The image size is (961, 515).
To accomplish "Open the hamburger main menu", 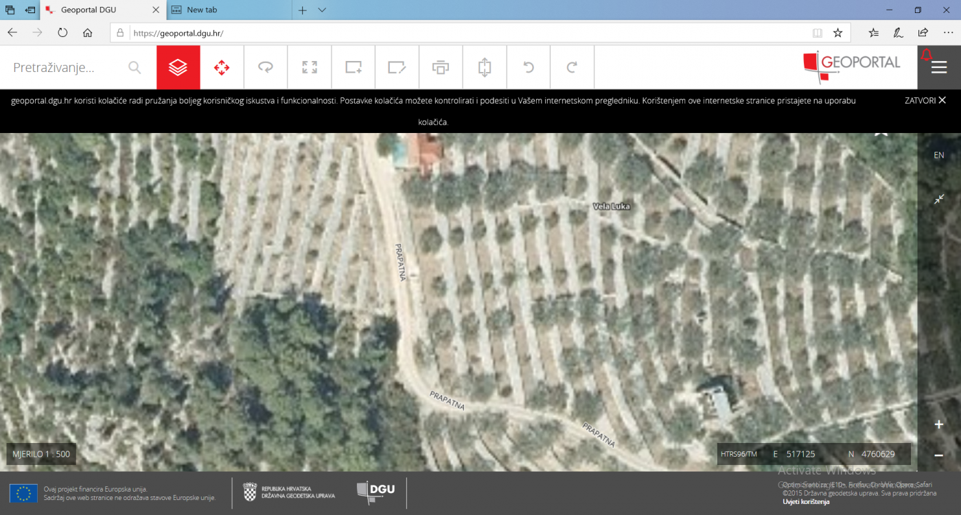I will [939, 67].
